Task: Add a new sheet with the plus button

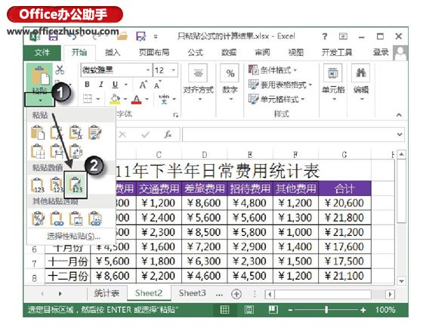Action: point(236,294)
